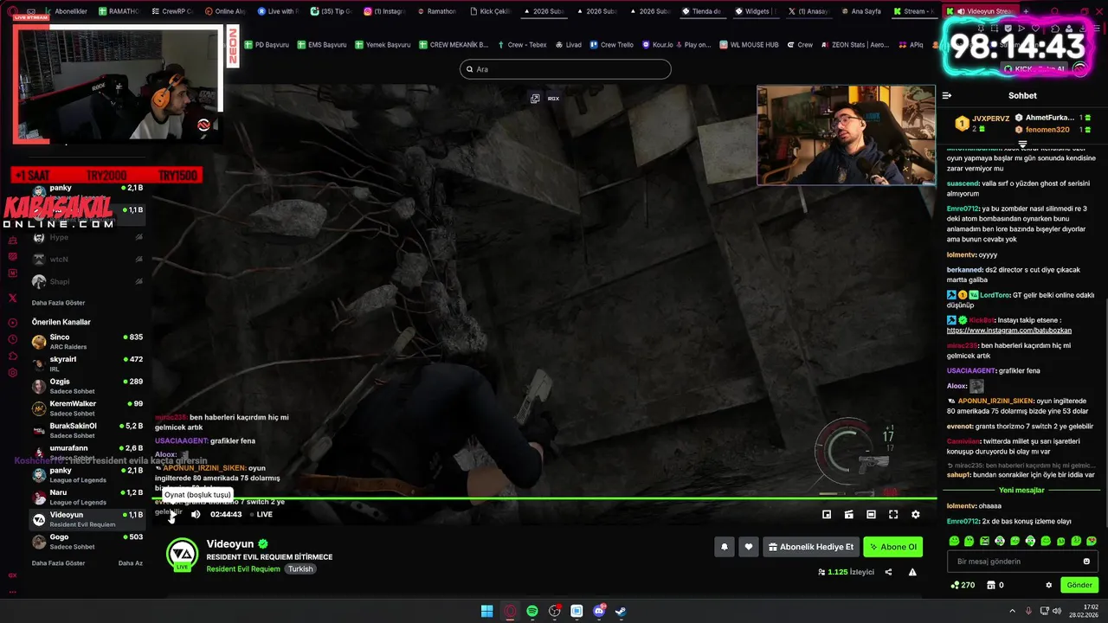The height and width of the screenshot is (623, 1108).
Task: Open skyrairl channel in recommended list
Action: tap(87, 363)
